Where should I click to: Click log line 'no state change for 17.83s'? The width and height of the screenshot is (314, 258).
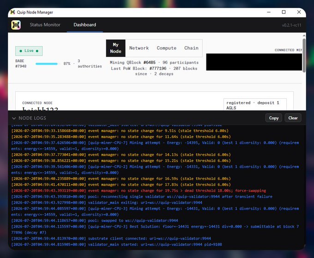click(x=121, y=185)
